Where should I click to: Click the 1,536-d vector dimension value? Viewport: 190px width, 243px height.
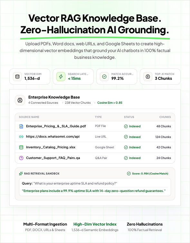pyautogui.click(x=32, y=79)
